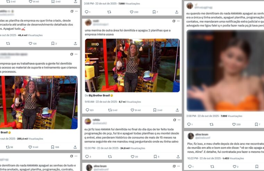The height and width of the screenshot is (171, 264).
Task: Open more options on the 2 planilhas tweet
Action: pos(178,21)
